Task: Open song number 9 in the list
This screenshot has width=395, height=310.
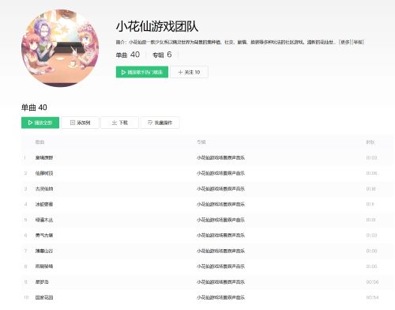Action: tap(42, 282)
